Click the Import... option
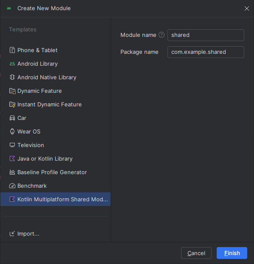Image resolution: width=254 pixels, height=264 pixels. tap(24, 233)
